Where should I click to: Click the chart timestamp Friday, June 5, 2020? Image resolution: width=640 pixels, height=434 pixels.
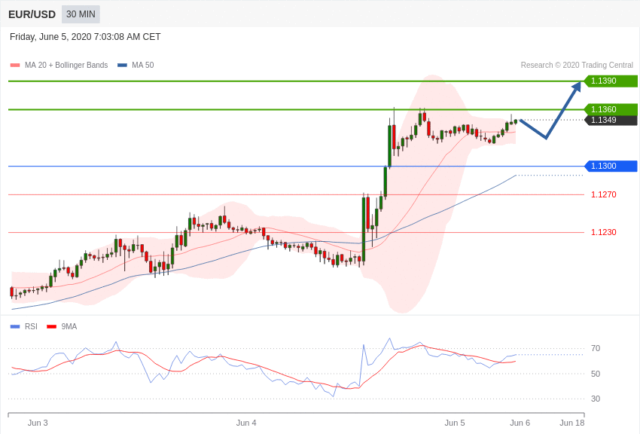coord(85,37)
